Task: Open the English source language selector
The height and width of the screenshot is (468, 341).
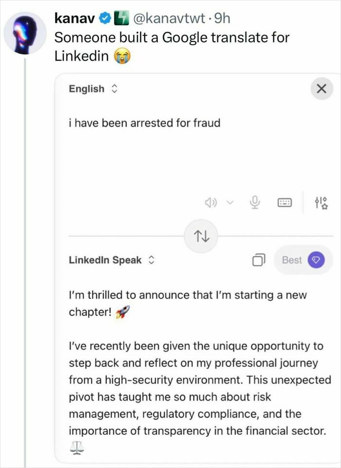Action: tap(90, 89)
